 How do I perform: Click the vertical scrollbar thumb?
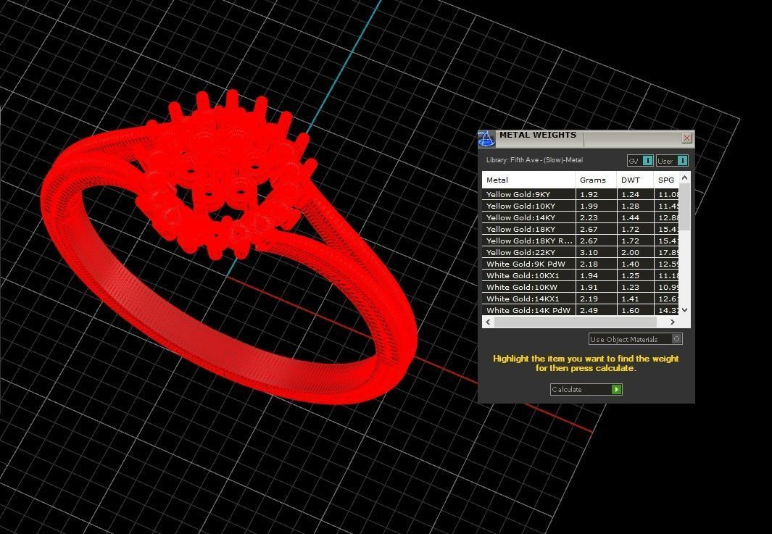pos(685,206)
